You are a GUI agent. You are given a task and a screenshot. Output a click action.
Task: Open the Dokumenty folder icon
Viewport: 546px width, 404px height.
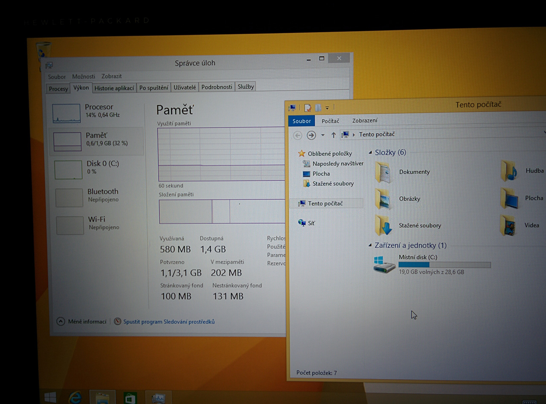tap(383, 172)
